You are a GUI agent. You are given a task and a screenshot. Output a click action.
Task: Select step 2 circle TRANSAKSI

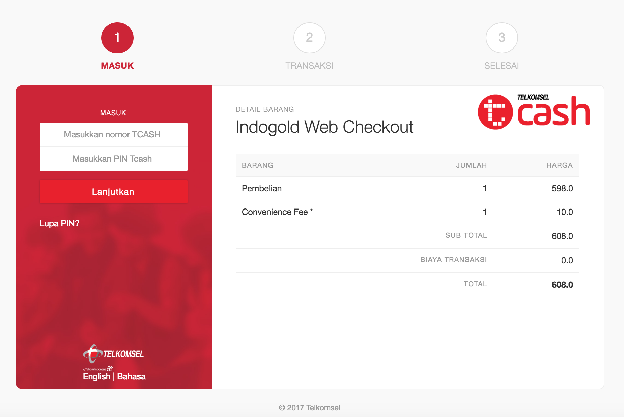[310, 38]
